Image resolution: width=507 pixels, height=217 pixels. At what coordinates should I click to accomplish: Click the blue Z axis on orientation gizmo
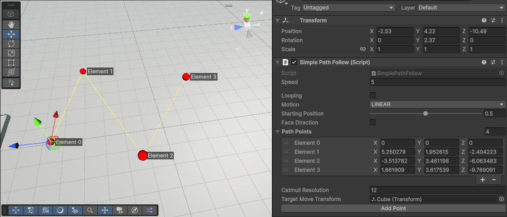pos(238,28)
